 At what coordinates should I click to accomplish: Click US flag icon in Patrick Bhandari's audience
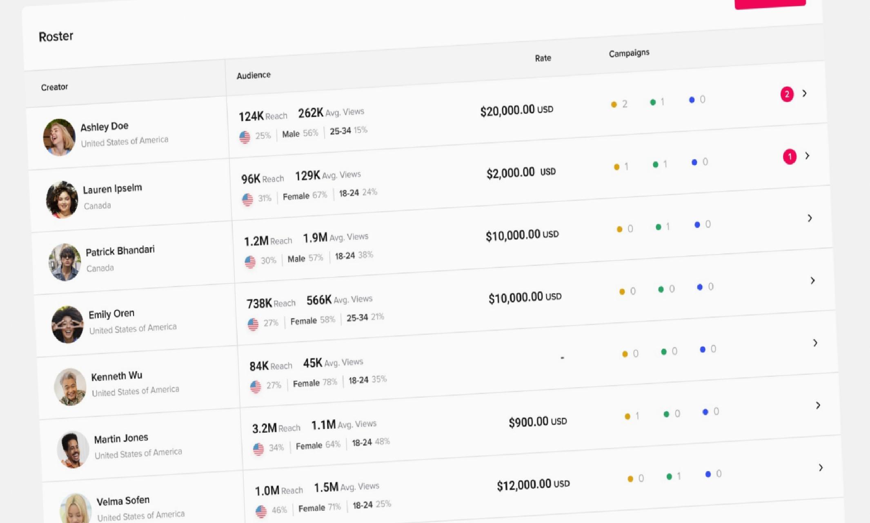(250, 262)
